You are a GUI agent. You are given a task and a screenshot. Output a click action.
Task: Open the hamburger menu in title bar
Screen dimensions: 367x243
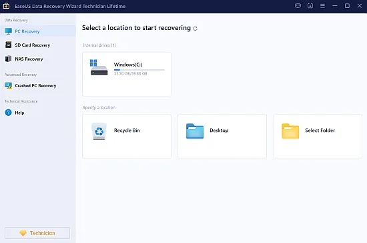coord(322,6)
